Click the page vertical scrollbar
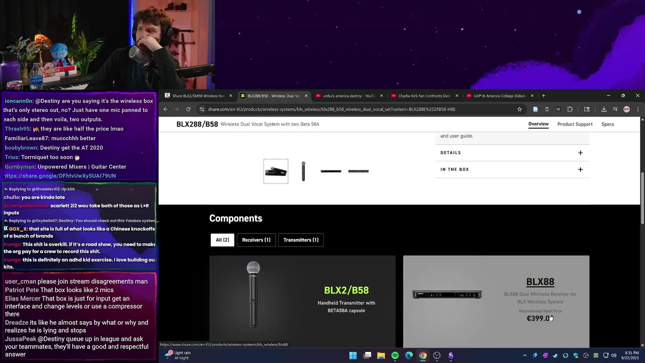This screenshot has height=363, width=645. (642, 199)
